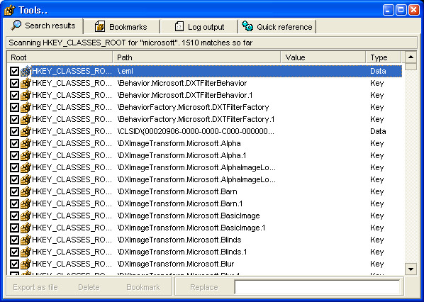This screenshot has width=424, height=302.
Task: Click the scanning status message bar
Action: (211, 43)
